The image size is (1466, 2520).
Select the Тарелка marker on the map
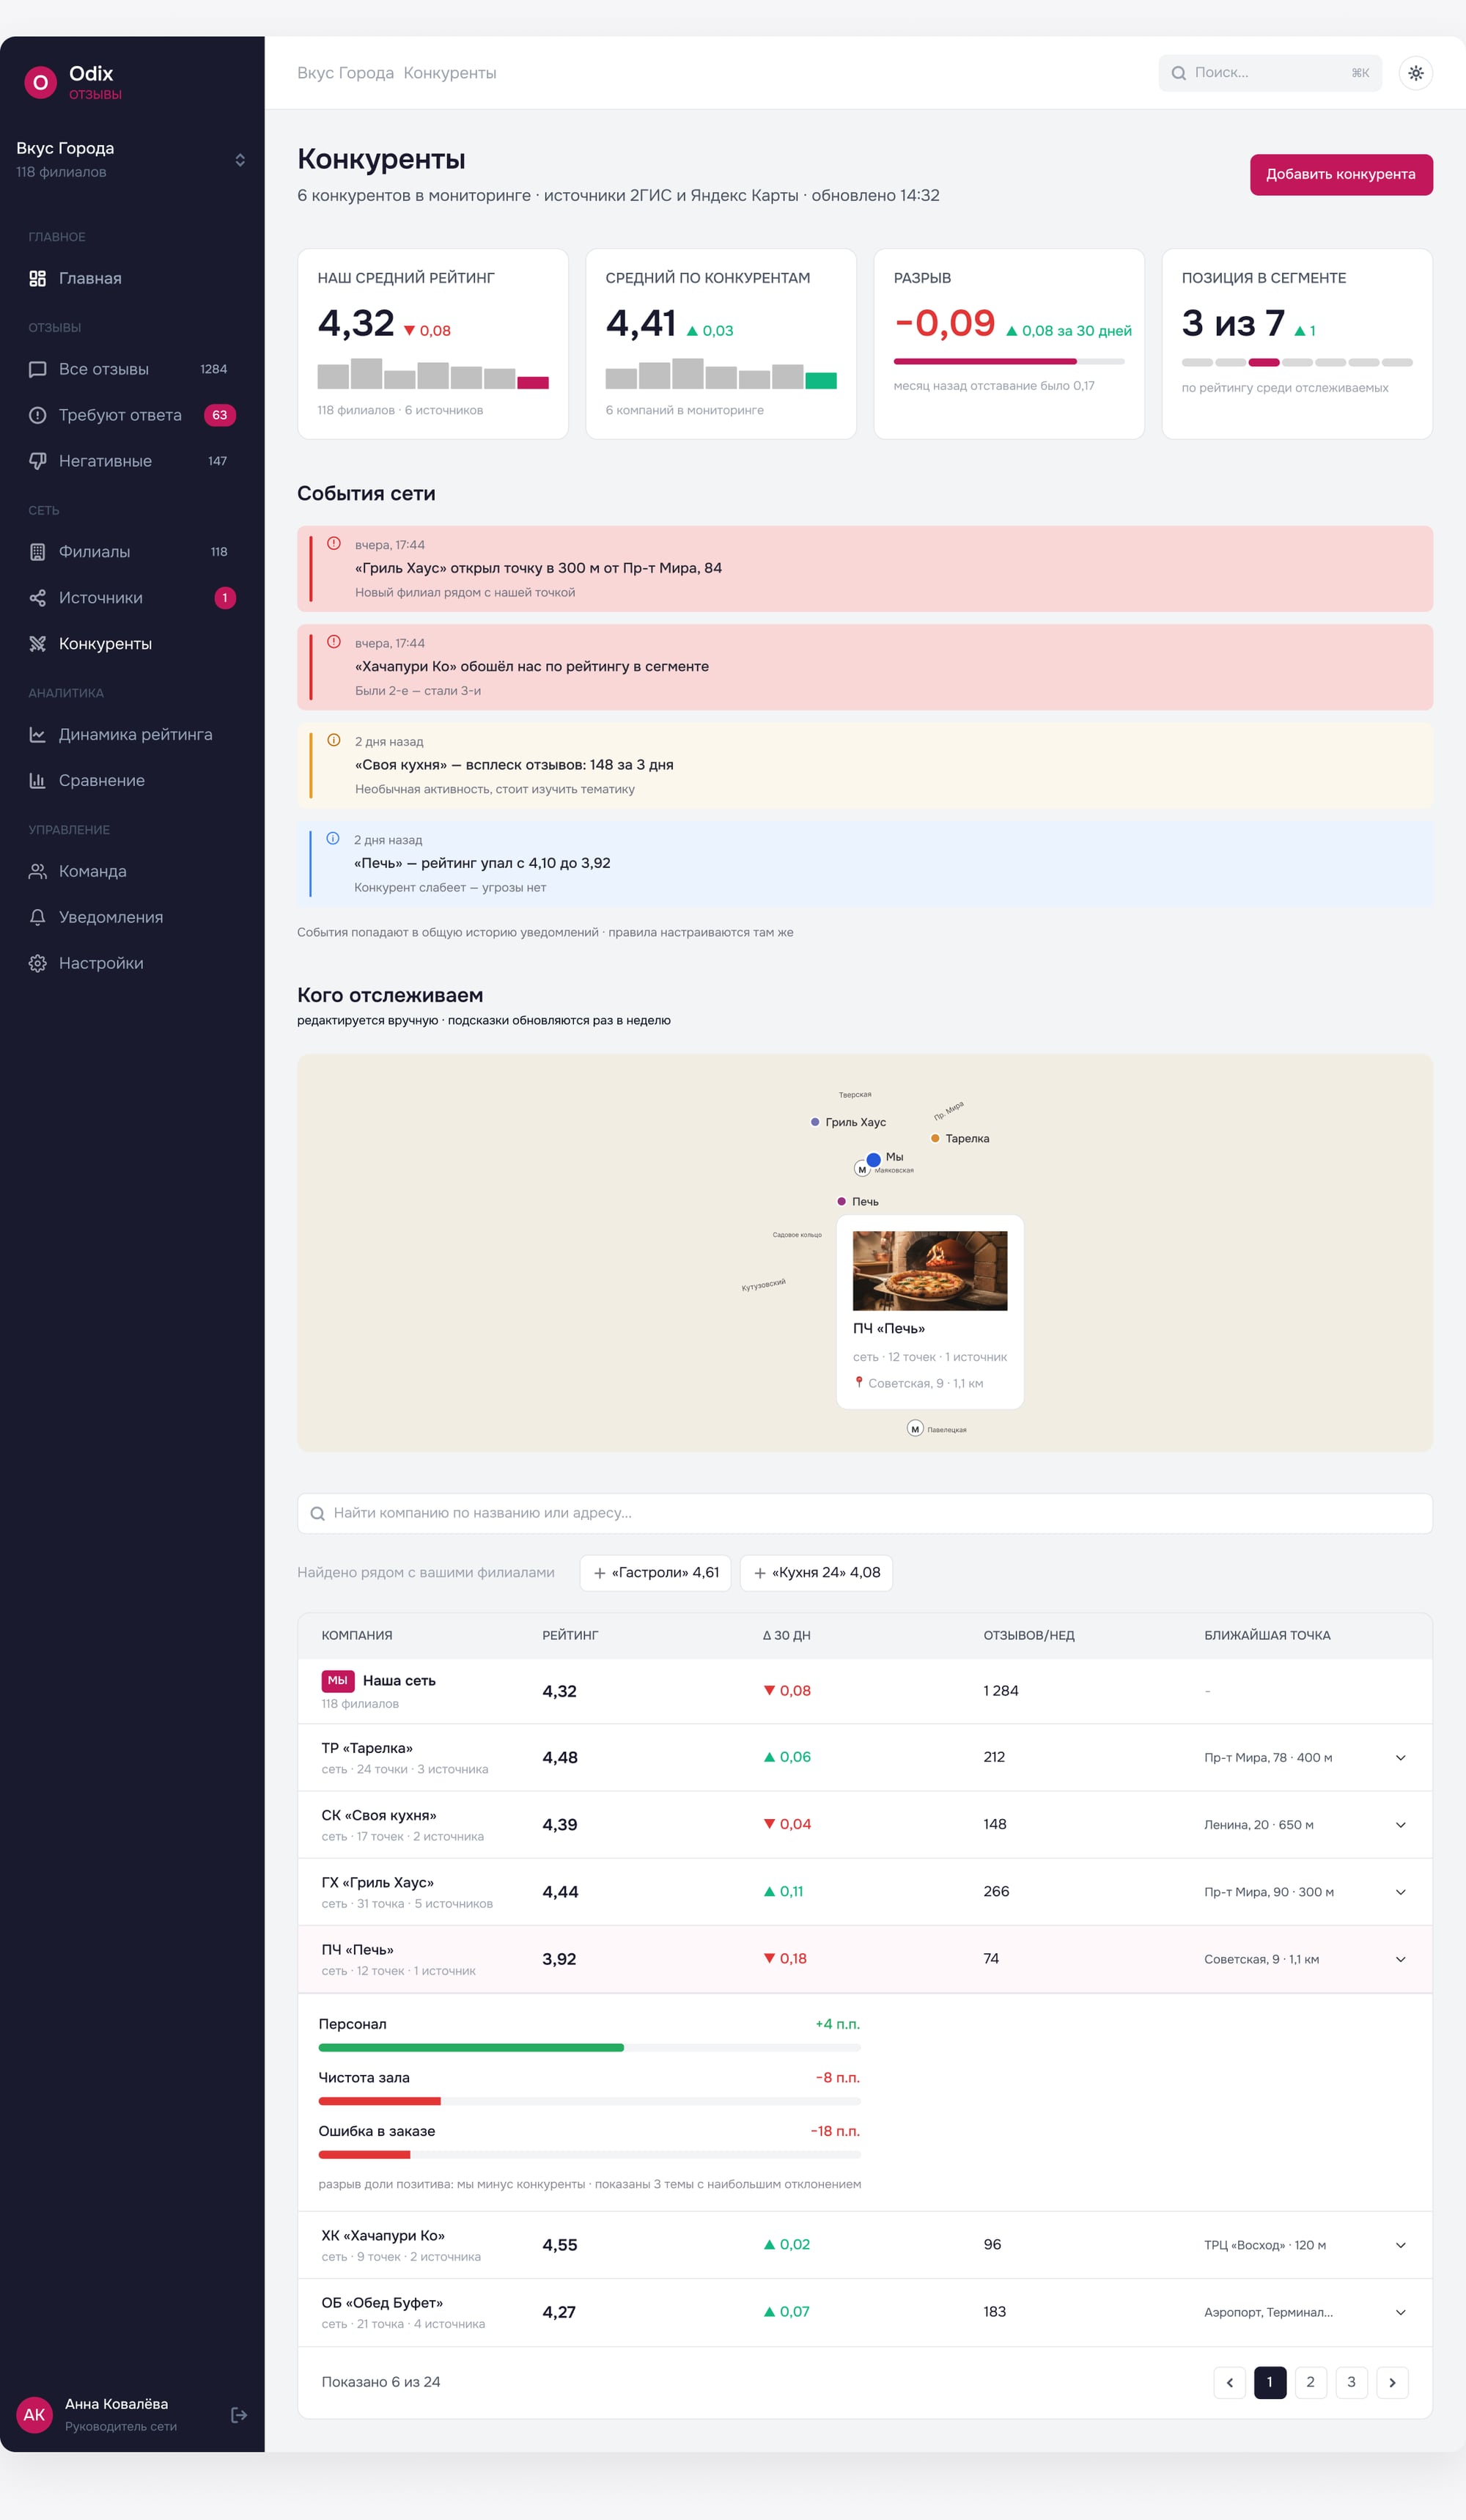pos(935,1138)
